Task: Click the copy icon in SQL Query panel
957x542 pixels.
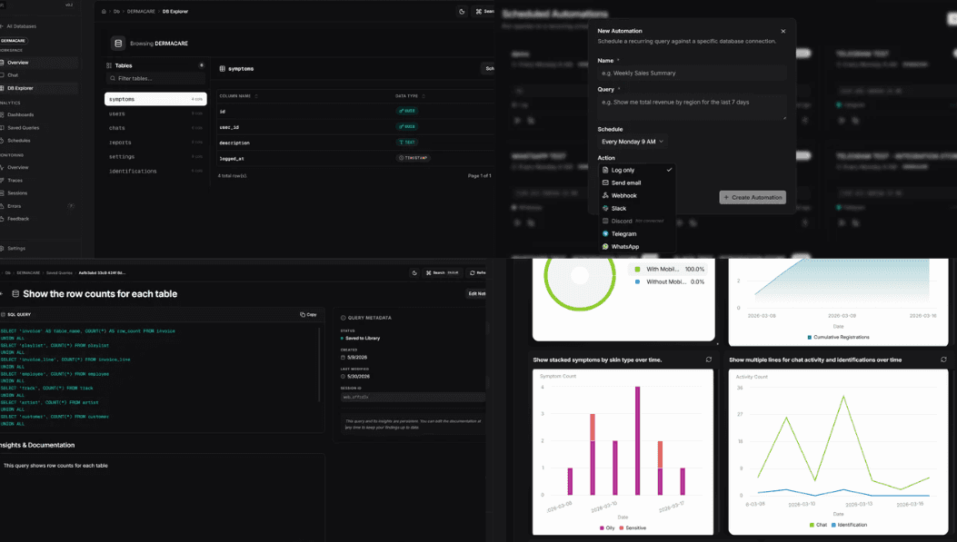Action: click(x=303, y=315)
